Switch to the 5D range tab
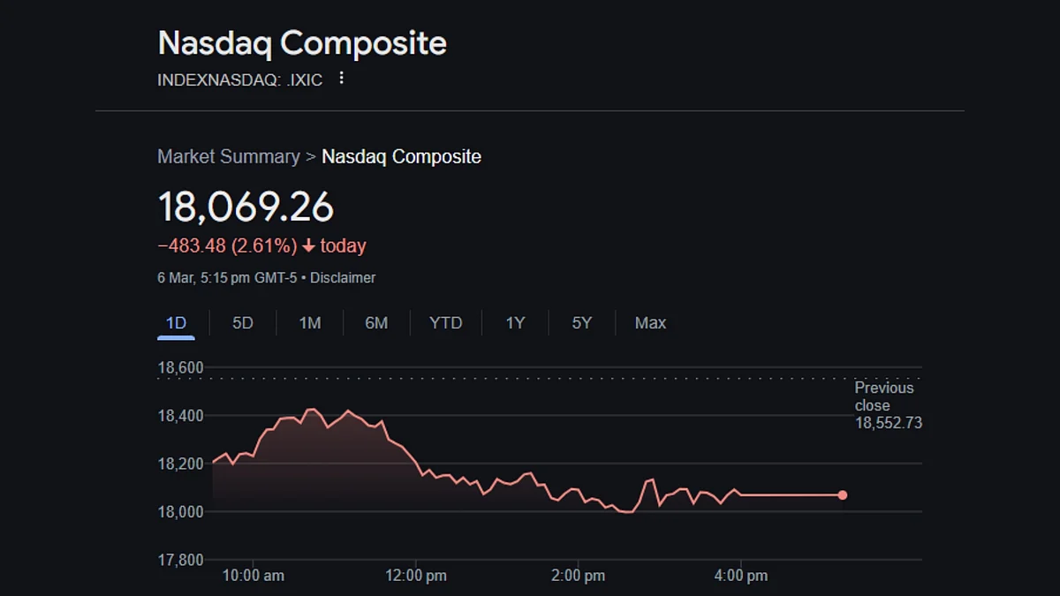 [243, 323]
